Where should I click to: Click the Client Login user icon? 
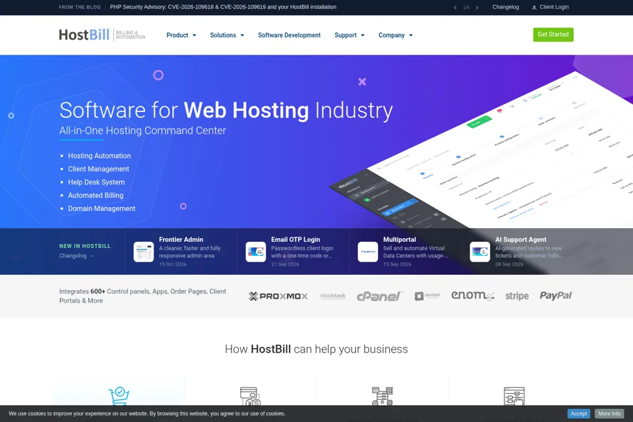(534, 7)
